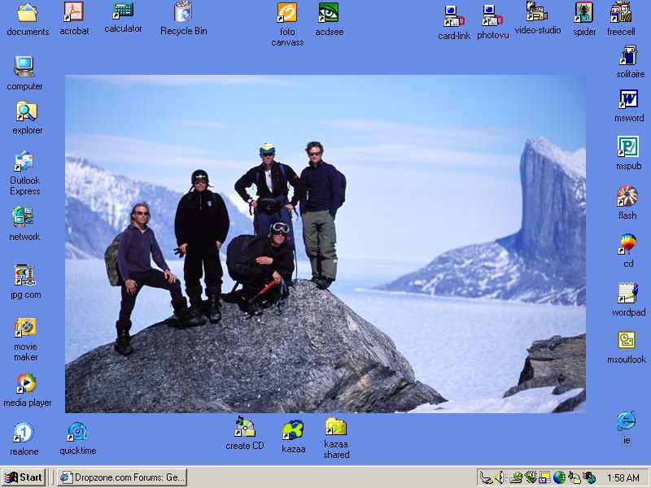The width and height of the screenshot is (651, 488).
Task: Select the media player shortcut
Action: click(x=27, y=384)
